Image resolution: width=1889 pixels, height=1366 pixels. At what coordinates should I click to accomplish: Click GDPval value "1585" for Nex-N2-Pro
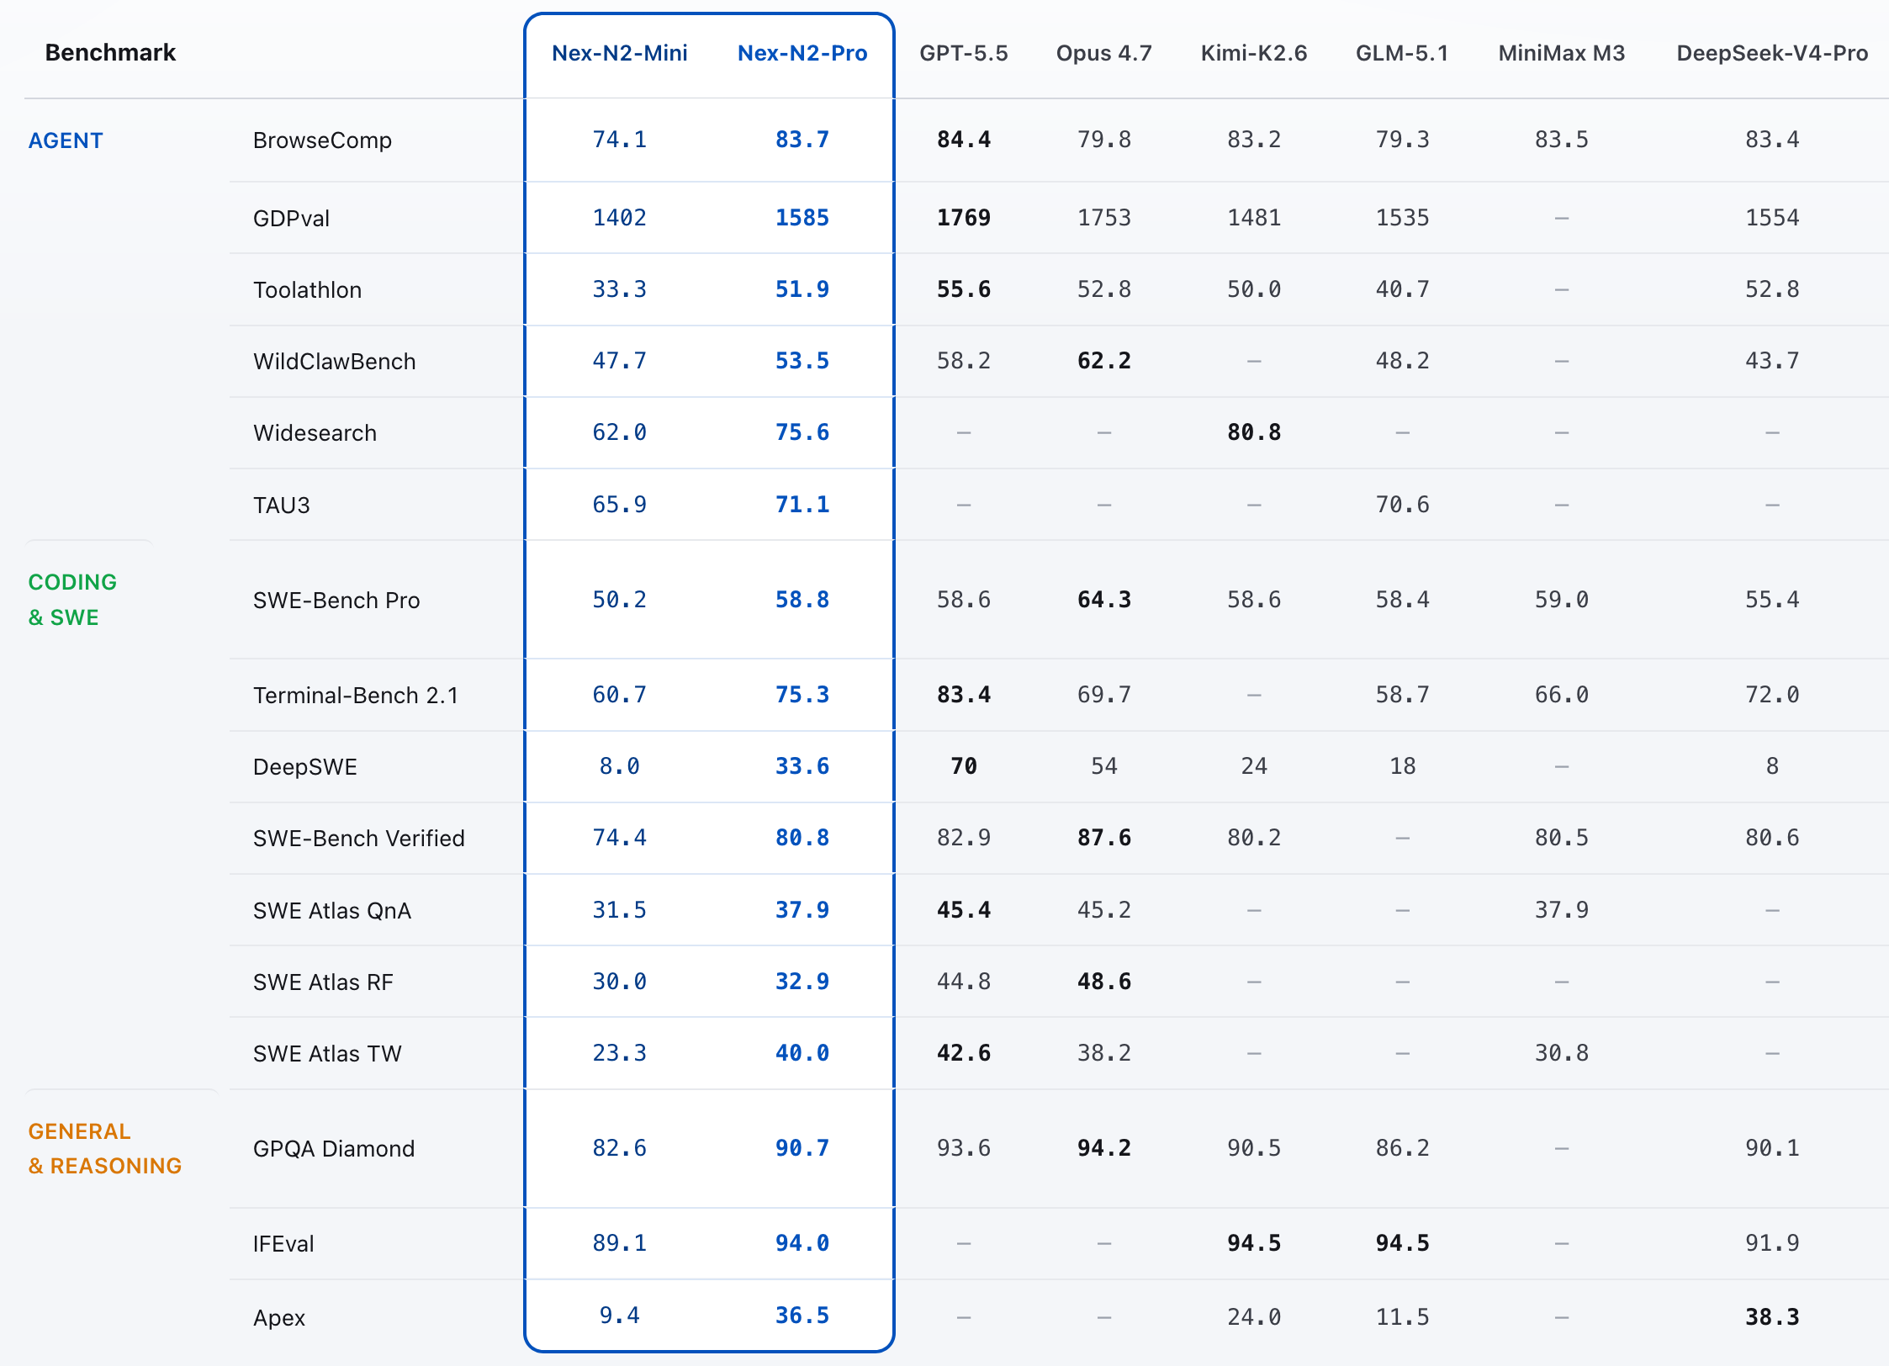coord(802,218)
